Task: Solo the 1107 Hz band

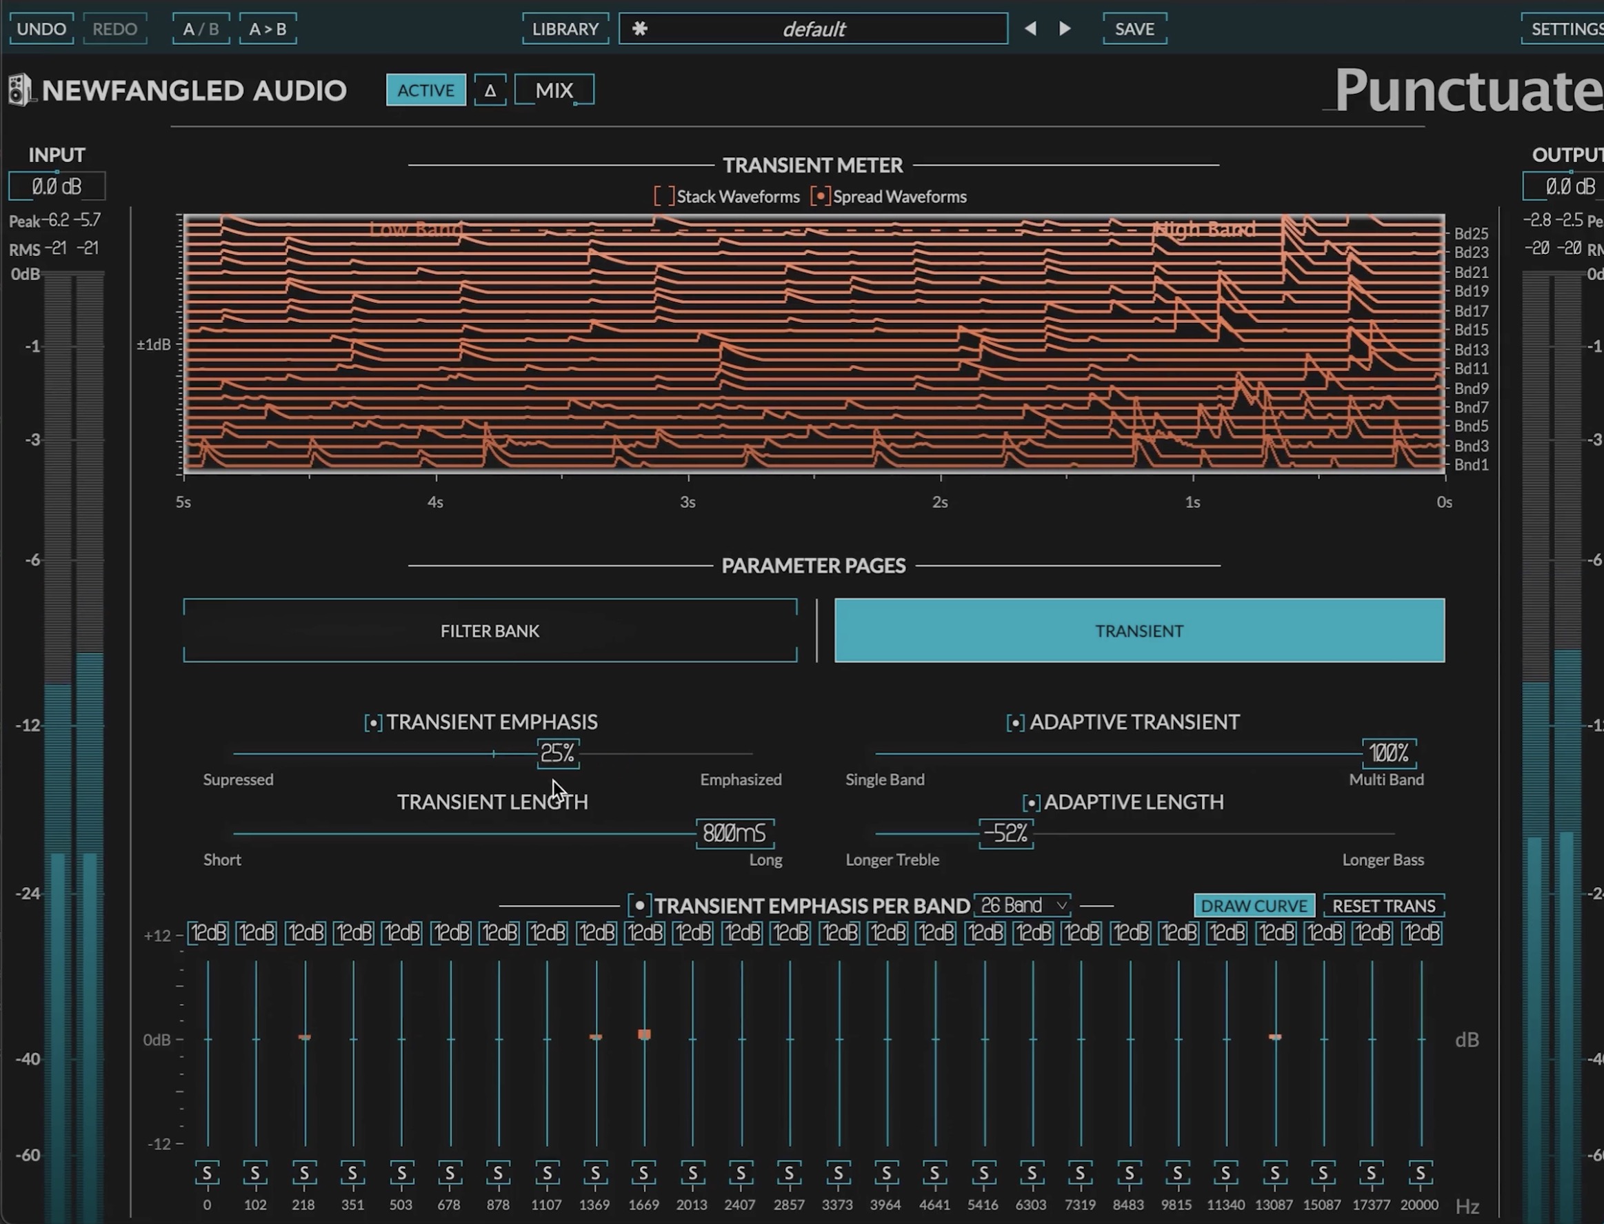Action: (x=547, y=1173)
